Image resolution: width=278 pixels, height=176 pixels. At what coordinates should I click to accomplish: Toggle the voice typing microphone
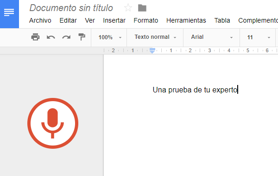pyautogui.click(x=53, y=123)
